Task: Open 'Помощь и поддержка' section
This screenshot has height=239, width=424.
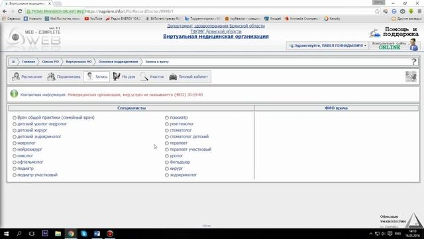Action: click(394, 32)
